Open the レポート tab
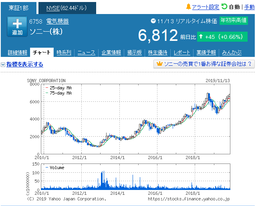256x206 pixels. point(182,53)
